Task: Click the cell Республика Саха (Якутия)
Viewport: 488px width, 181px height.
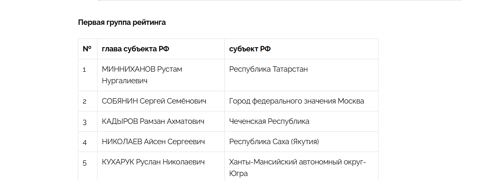Action: [x=274, y=142]
